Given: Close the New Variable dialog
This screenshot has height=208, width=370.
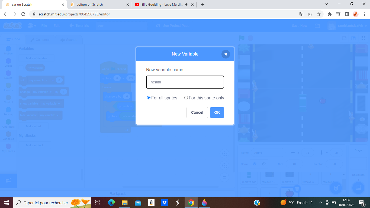Looking at the screenshot, I should (226, 54).
